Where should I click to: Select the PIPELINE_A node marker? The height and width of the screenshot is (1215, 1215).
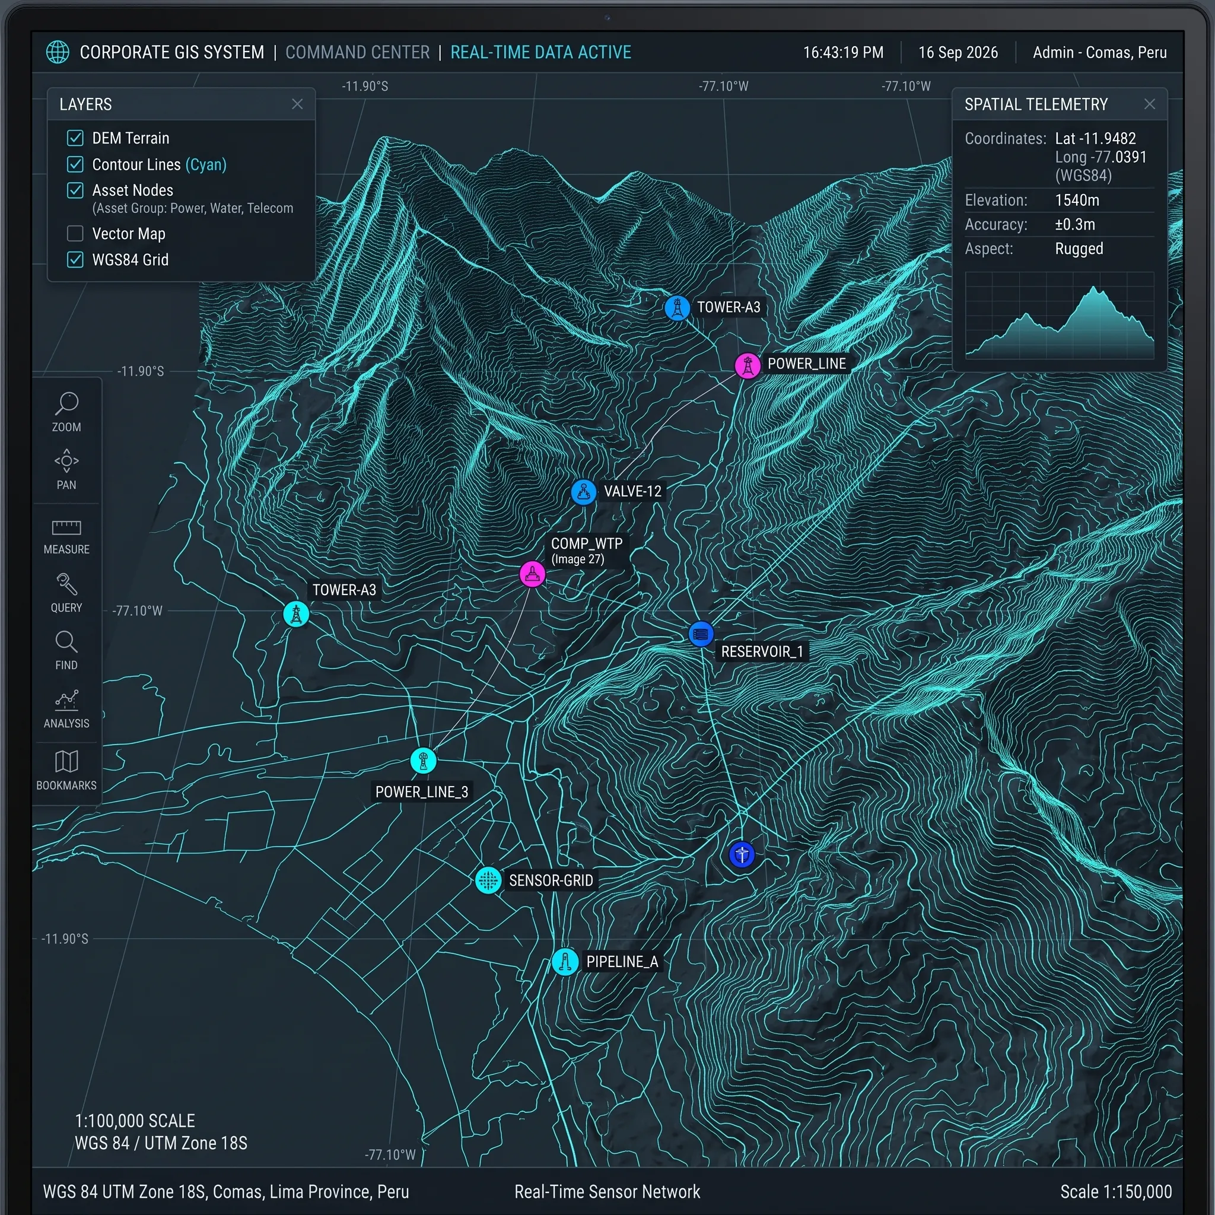pos(565,962)
